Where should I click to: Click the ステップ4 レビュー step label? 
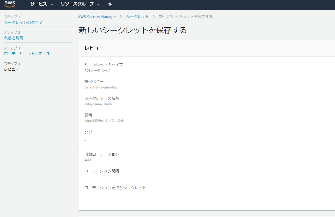coord(12,69)
